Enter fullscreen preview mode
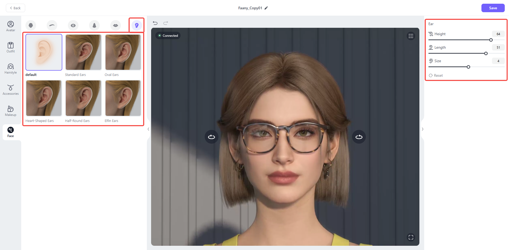Image resolution: width=509 pixels, height=250 pixels. coord(411,237)
